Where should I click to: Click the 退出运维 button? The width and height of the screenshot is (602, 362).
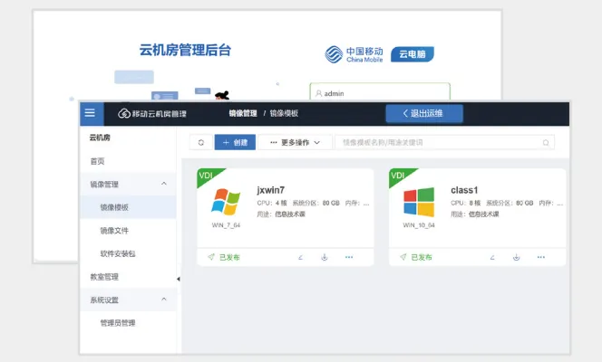[425, 113]
